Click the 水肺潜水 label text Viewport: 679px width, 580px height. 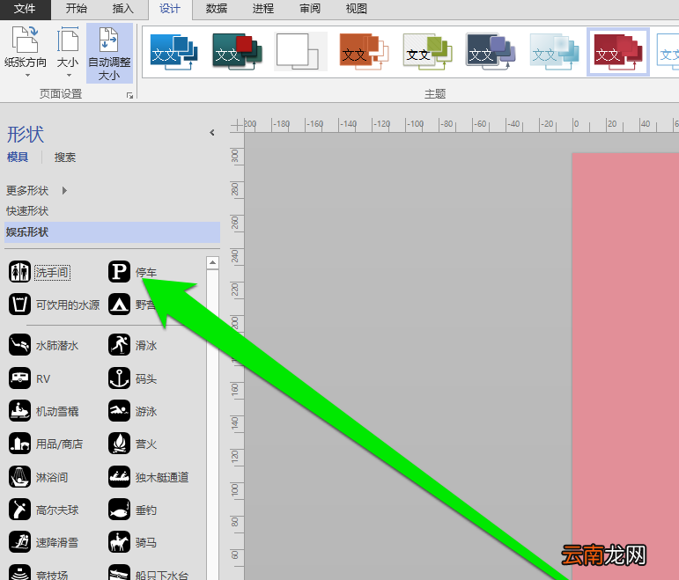(57, 345)
